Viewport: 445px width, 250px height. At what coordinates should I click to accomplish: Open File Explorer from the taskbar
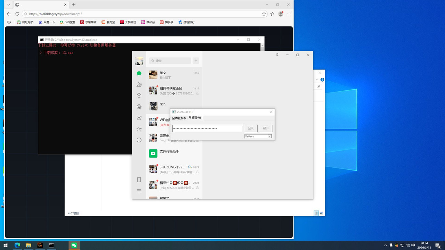click(29, 245)
